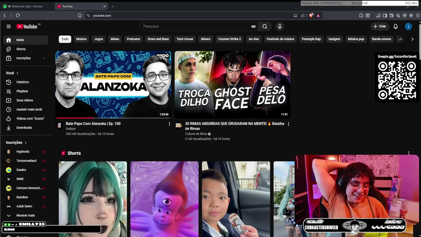Open Brave Shields lion icon
421x237 pixels.
[x=311, y=15]
